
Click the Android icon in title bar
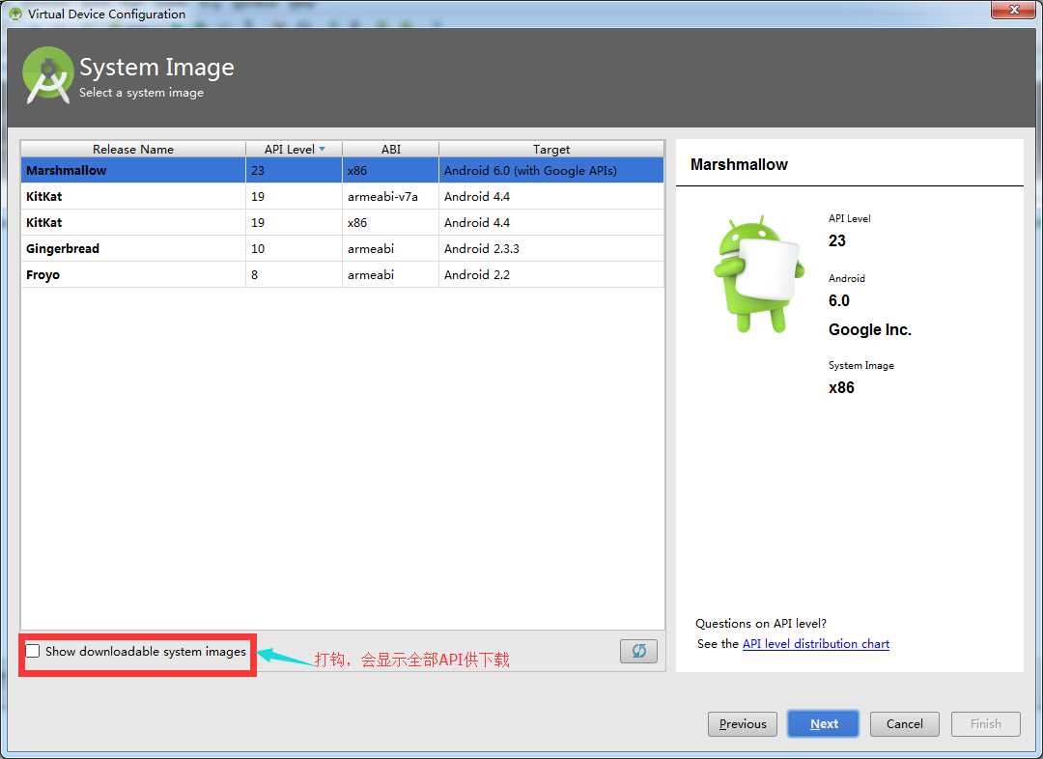click(15, 14)
